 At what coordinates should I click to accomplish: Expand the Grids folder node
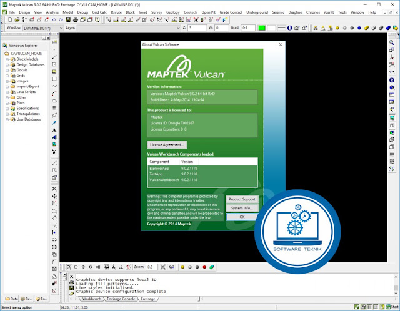coord(7,76)
